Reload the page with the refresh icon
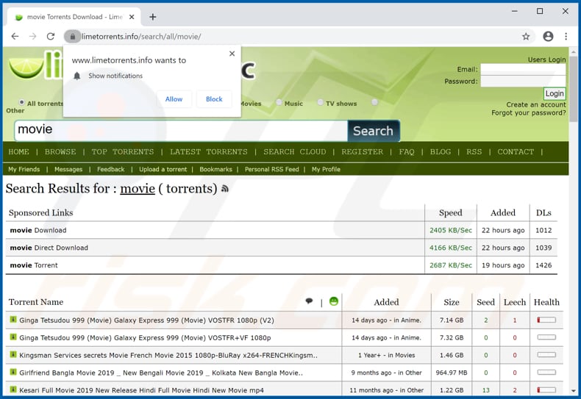This screenshot has width=581, height=399. (x=51, y=37)
